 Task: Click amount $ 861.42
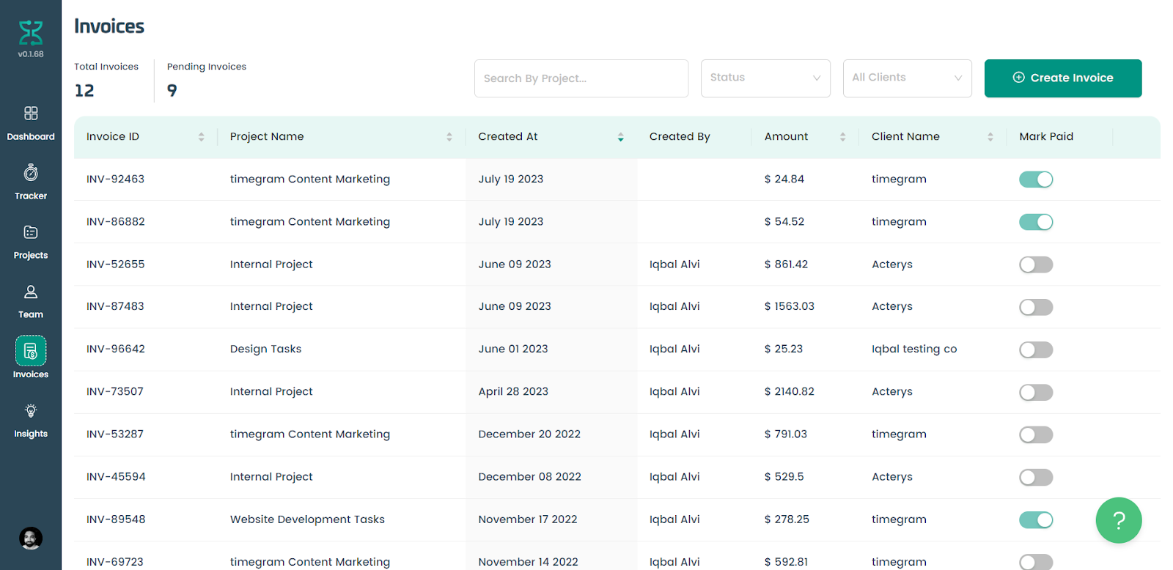[x=786, y=264]
